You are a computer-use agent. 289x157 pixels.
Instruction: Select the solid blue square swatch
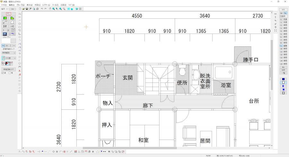point(284,79)
